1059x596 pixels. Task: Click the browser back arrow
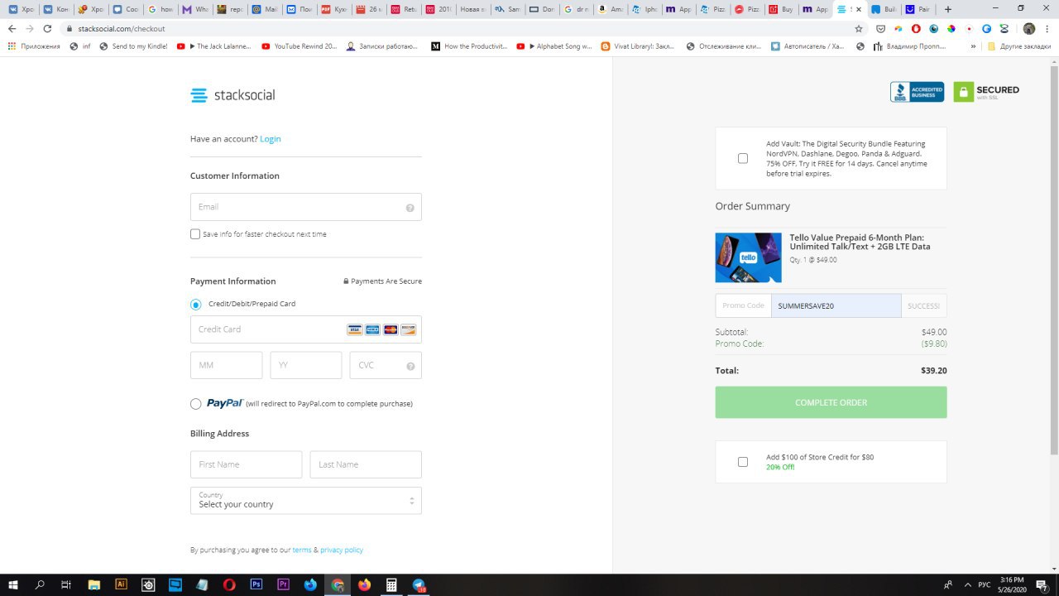12,28
